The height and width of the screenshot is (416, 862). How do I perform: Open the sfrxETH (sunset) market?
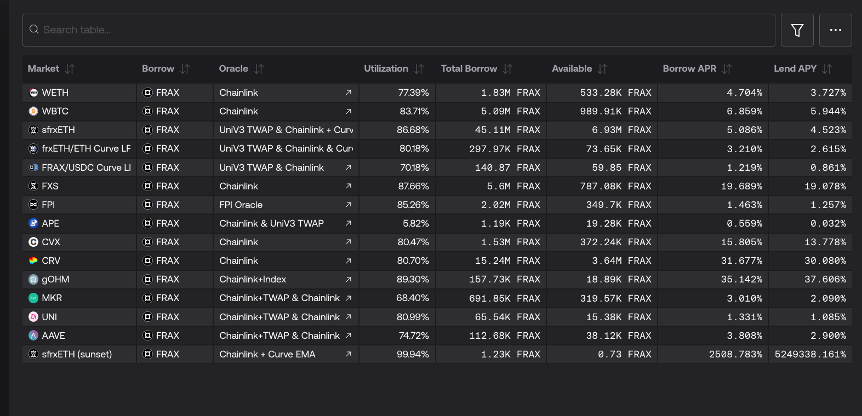pos(77,354)
